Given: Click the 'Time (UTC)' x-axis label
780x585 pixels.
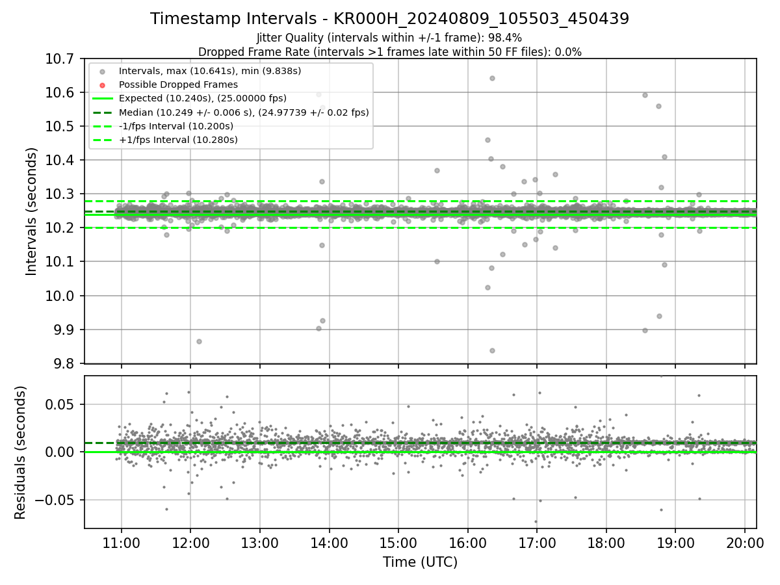Looking at the screenshot, I should click(420, 562).
